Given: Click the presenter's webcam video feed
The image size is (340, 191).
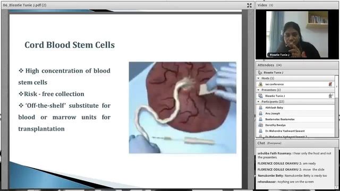Looking at the screenshot, I should click(297, 34).
